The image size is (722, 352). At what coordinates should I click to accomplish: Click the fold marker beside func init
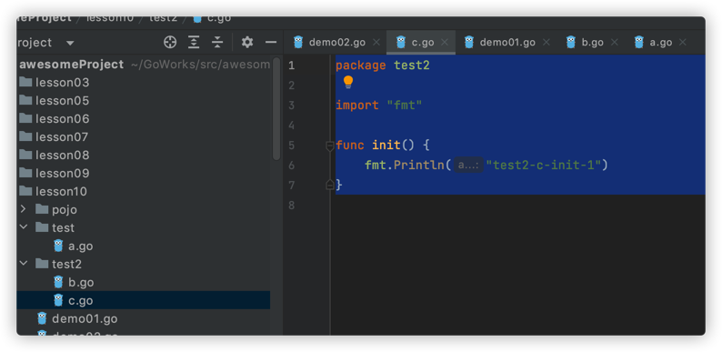tap(330, 146)
